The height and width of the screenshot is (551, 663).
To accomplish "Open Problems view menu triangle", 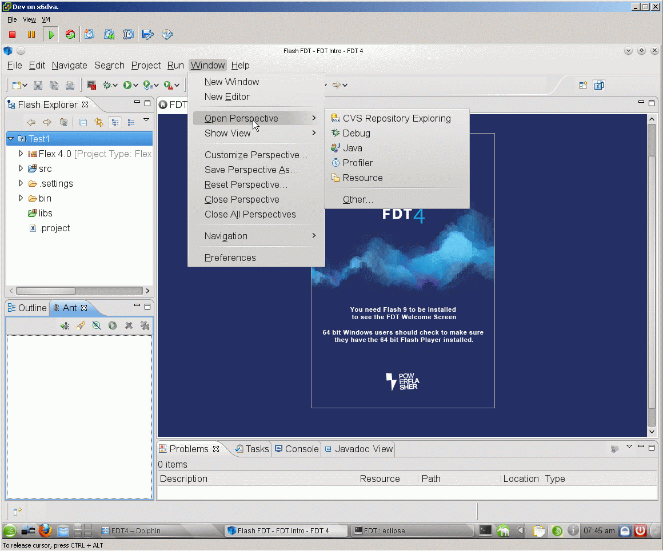I will [x=629, y=447].
